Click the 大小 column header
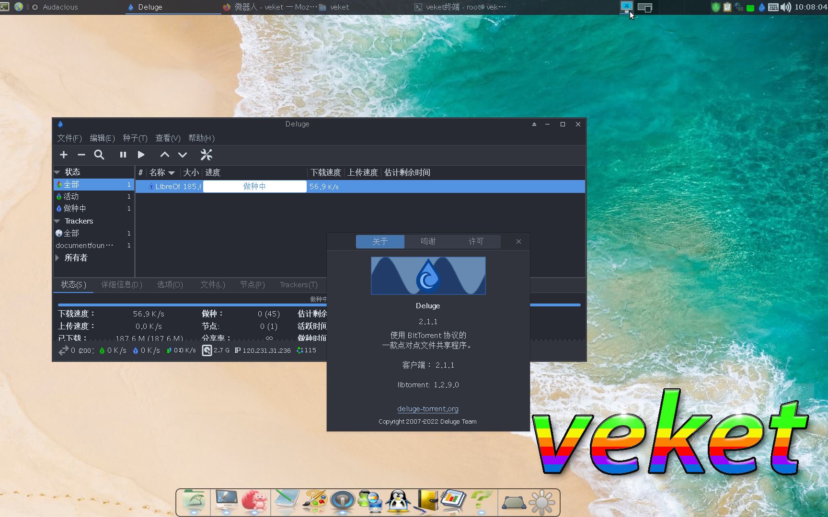 tap(191, 173)
